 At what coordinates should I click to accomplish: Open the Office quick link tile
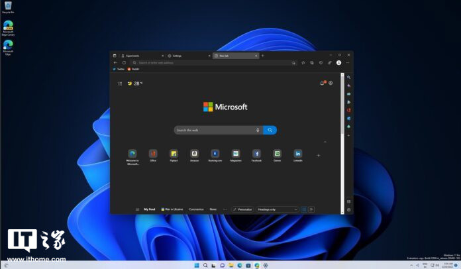[x=153, y=156]
